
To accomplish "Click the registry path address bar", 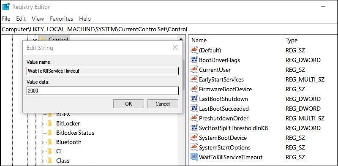I will [169, 29].
